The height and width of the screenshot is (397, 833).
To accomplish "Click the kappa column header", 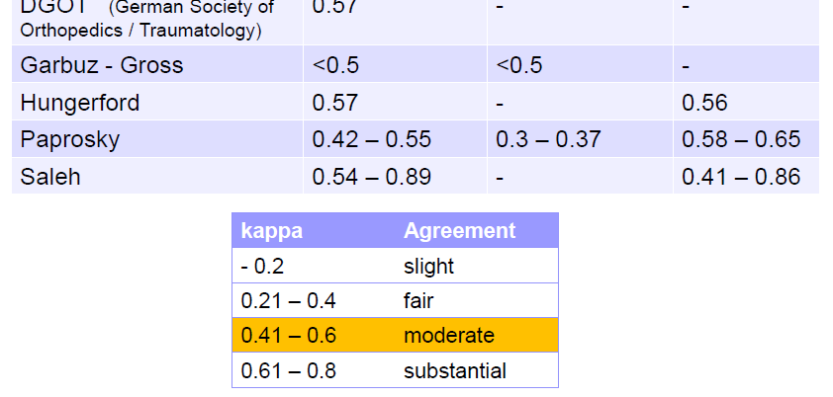I will [272, 231].
